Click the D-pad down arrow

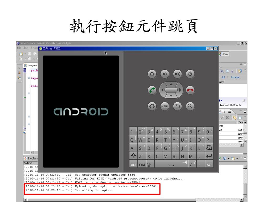[x=171, y=96]
